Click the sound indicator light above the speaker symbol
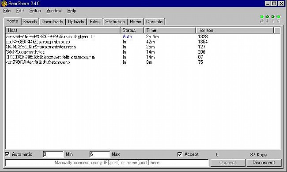This screenshot has width=287, height=172. coord(279,17)
